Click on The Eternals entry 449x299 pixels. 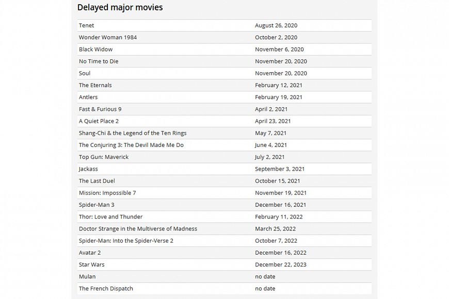coord(95,85)
